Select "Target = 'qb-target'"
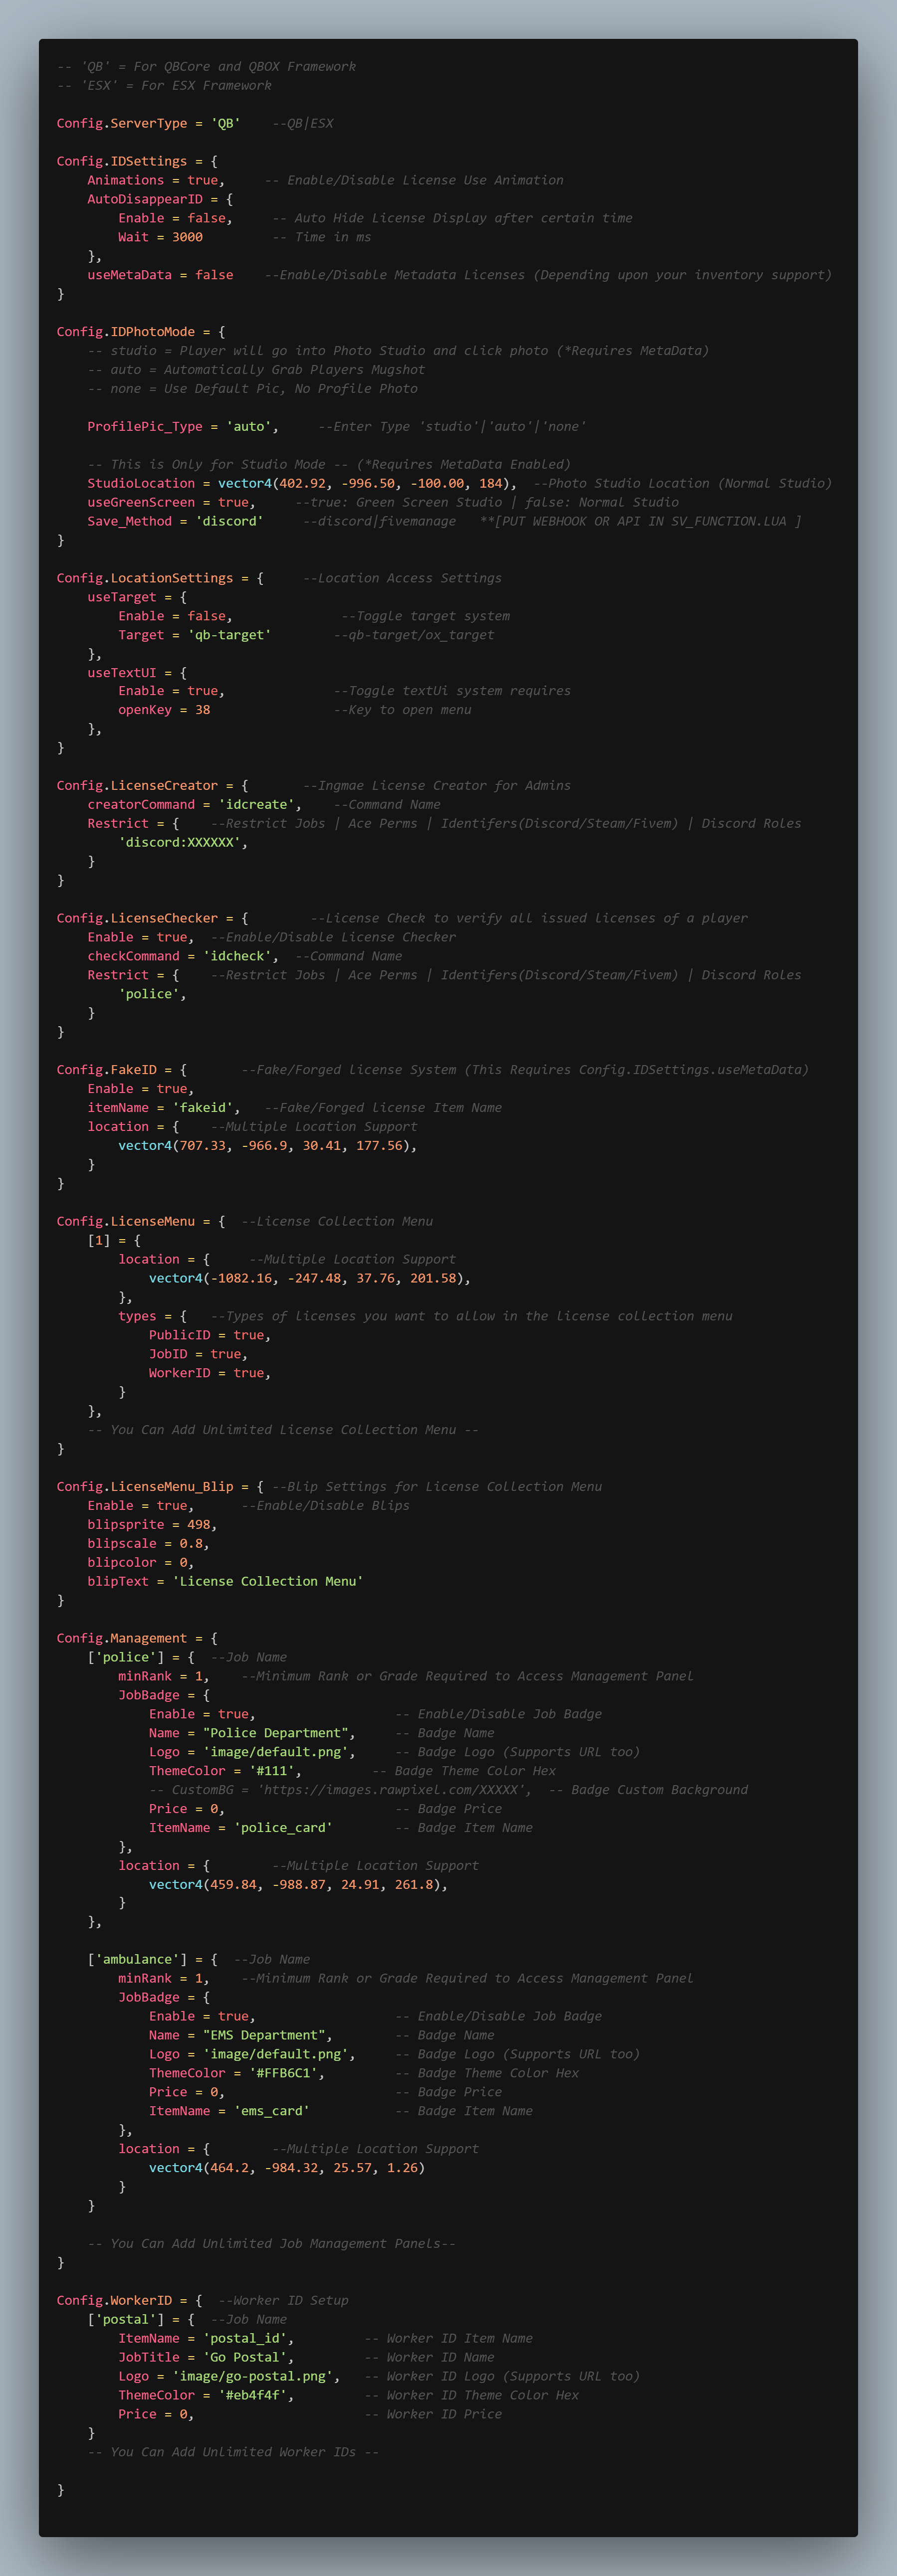The height and width of the screenshot is (2576, 897). point(194,636)
